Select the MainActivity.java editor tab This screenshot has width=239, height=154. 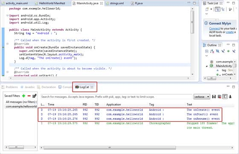tap(87, 3)
